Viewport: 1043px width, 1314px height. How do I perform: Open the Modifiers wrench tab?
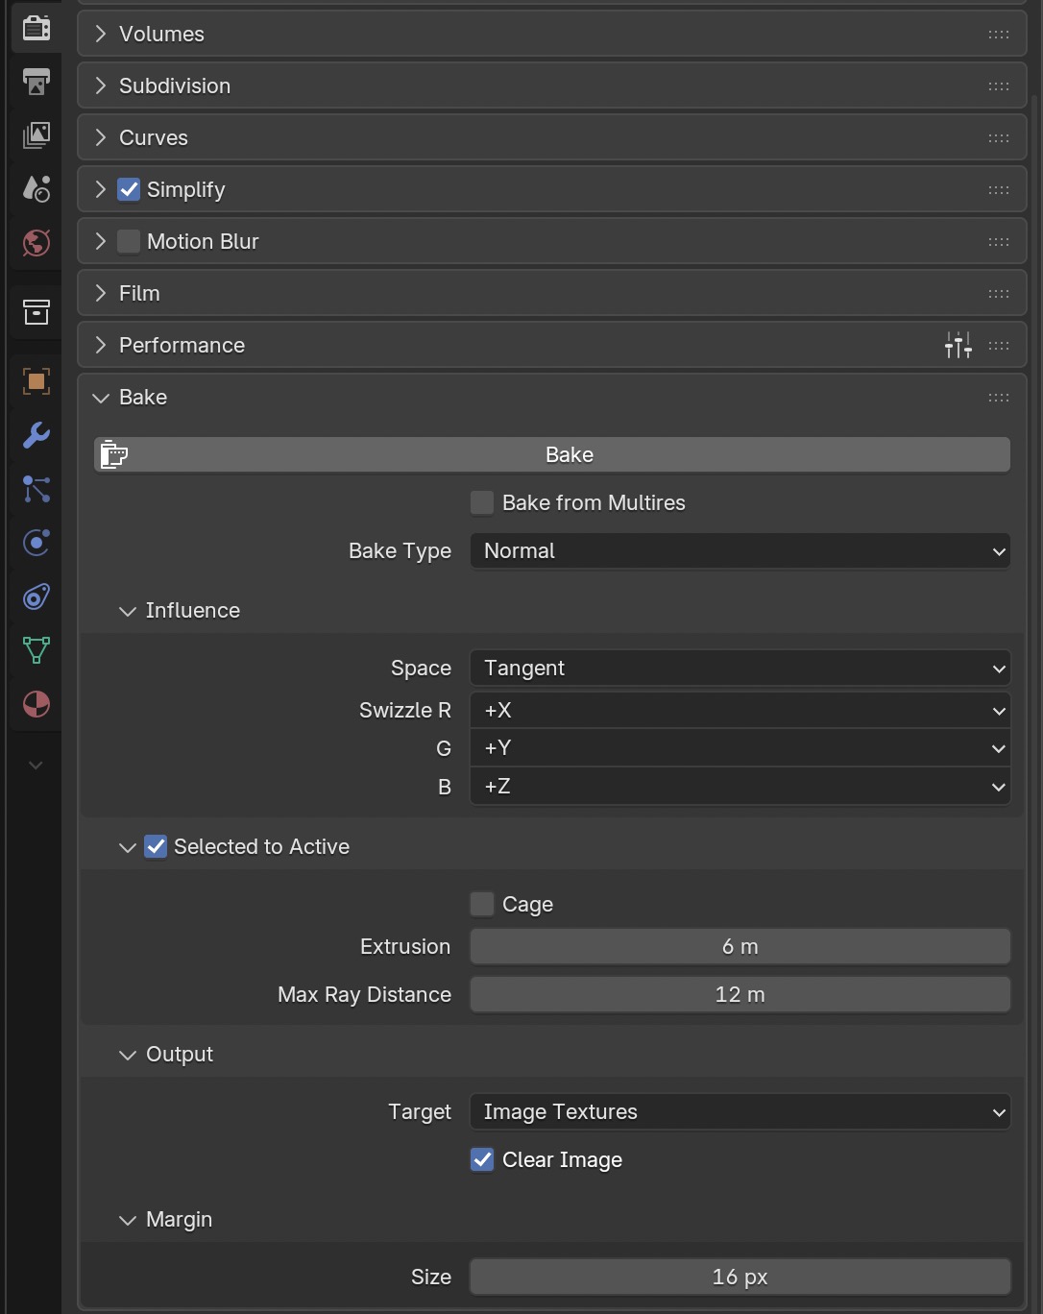(36, 435)
